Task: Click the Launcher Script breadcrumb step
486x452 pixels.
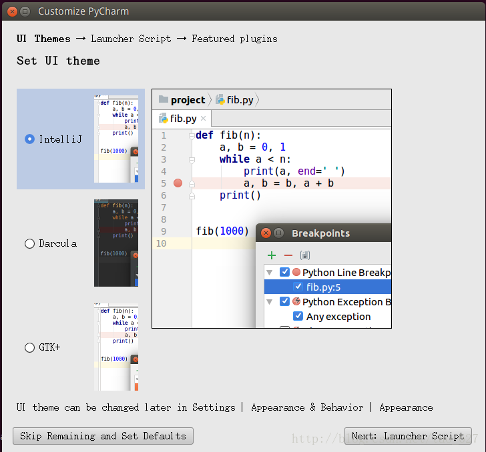Action: 131,39
